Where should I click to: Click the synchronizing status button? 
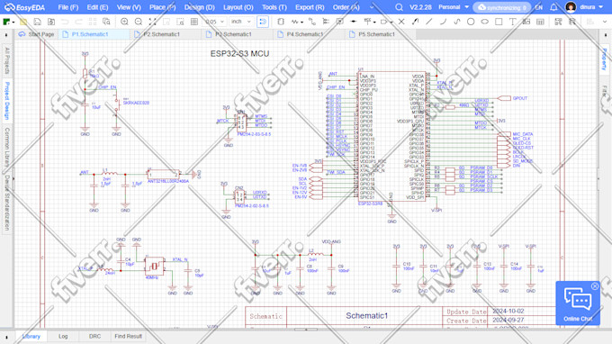(x=501, y=7)
